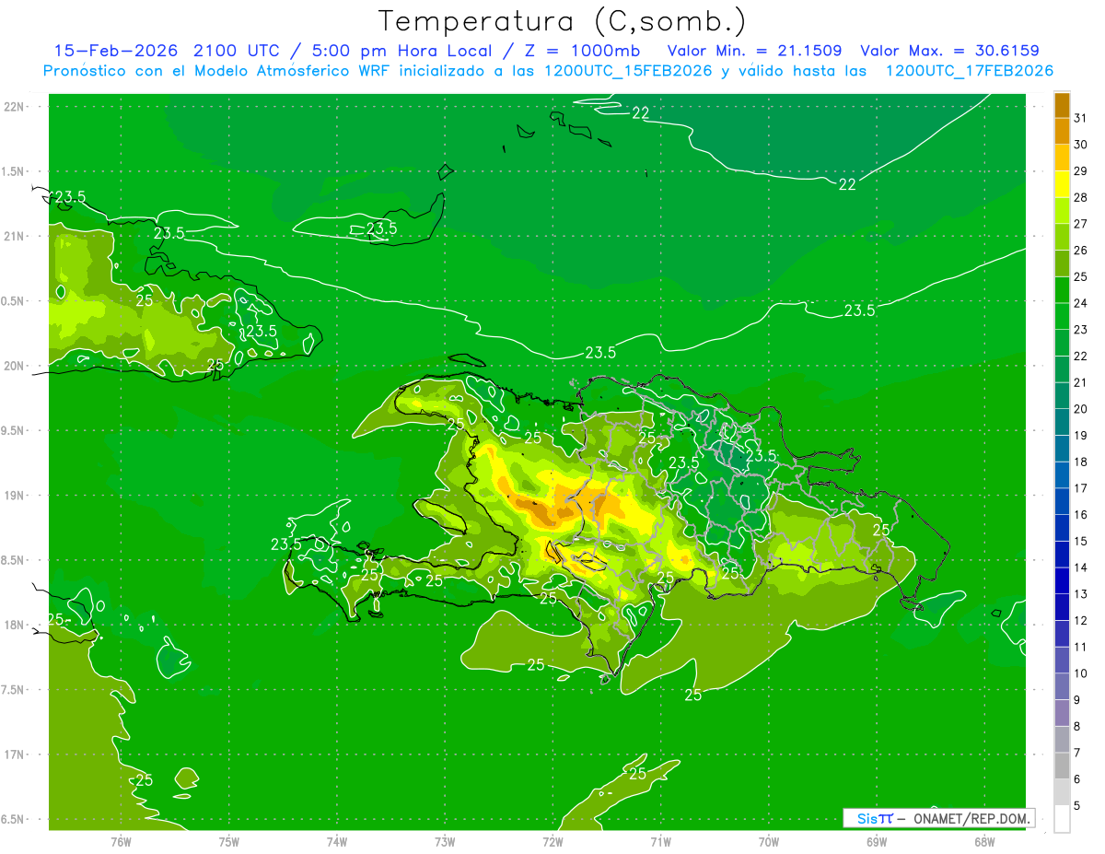Screen dimensions: 1105x854
Task: Click the "29" color scale label
Action: [1081, 170]
